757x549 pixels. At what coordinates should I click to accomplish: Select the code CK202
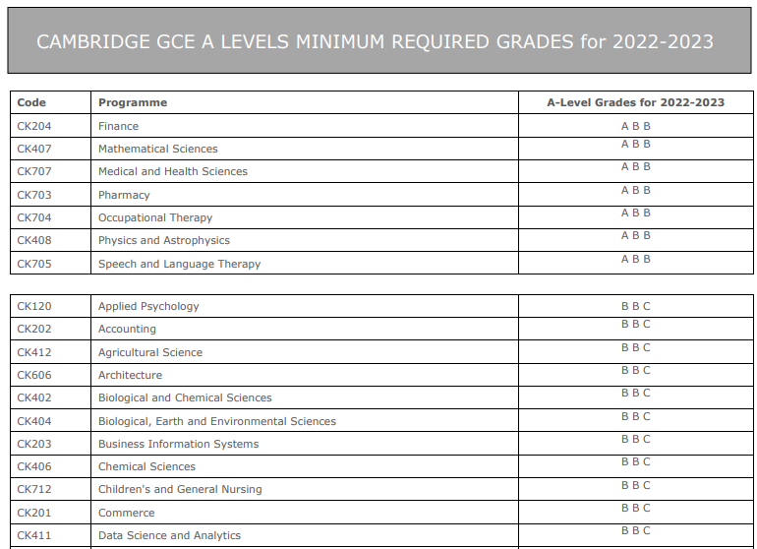pos(34,330)
